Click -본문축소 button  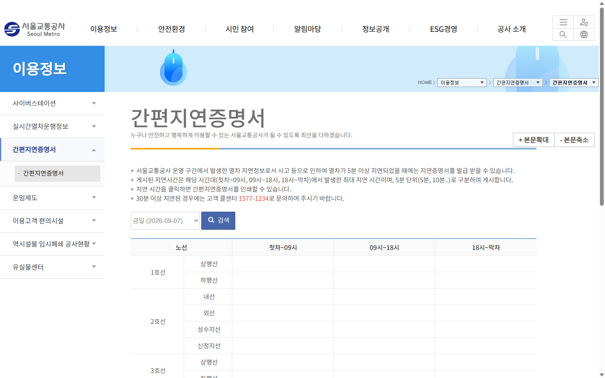pyautogui.click(x=574, y=140)
